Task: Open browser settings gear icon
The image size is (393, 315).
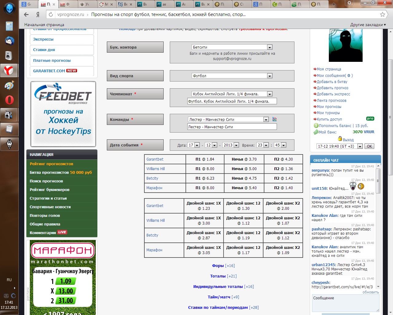Action: coord(349,3)
